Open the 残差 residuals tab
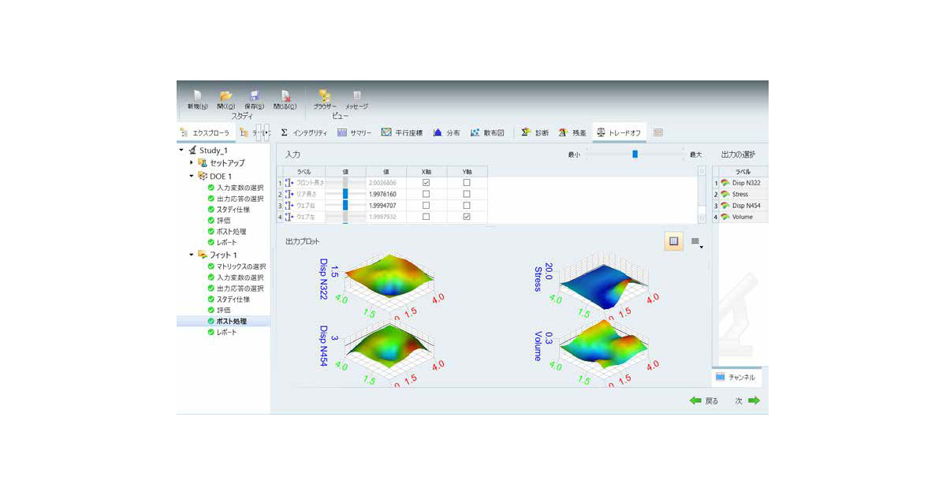This screenshot has width=946, height=495. (x=573, y=132)
